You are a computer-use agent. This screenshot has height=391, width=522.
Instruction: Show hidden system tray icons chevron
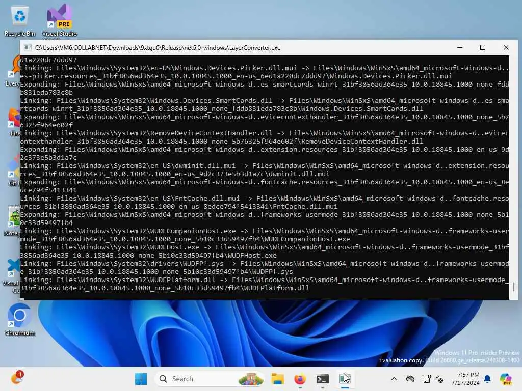click(x=394, y=379)
